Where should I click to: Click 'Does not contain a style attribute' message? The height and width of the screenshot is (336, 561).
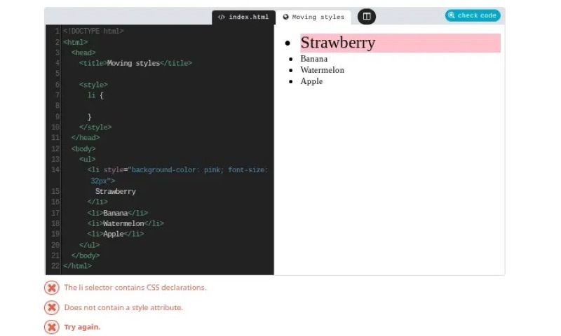click(x=123, y=307)
